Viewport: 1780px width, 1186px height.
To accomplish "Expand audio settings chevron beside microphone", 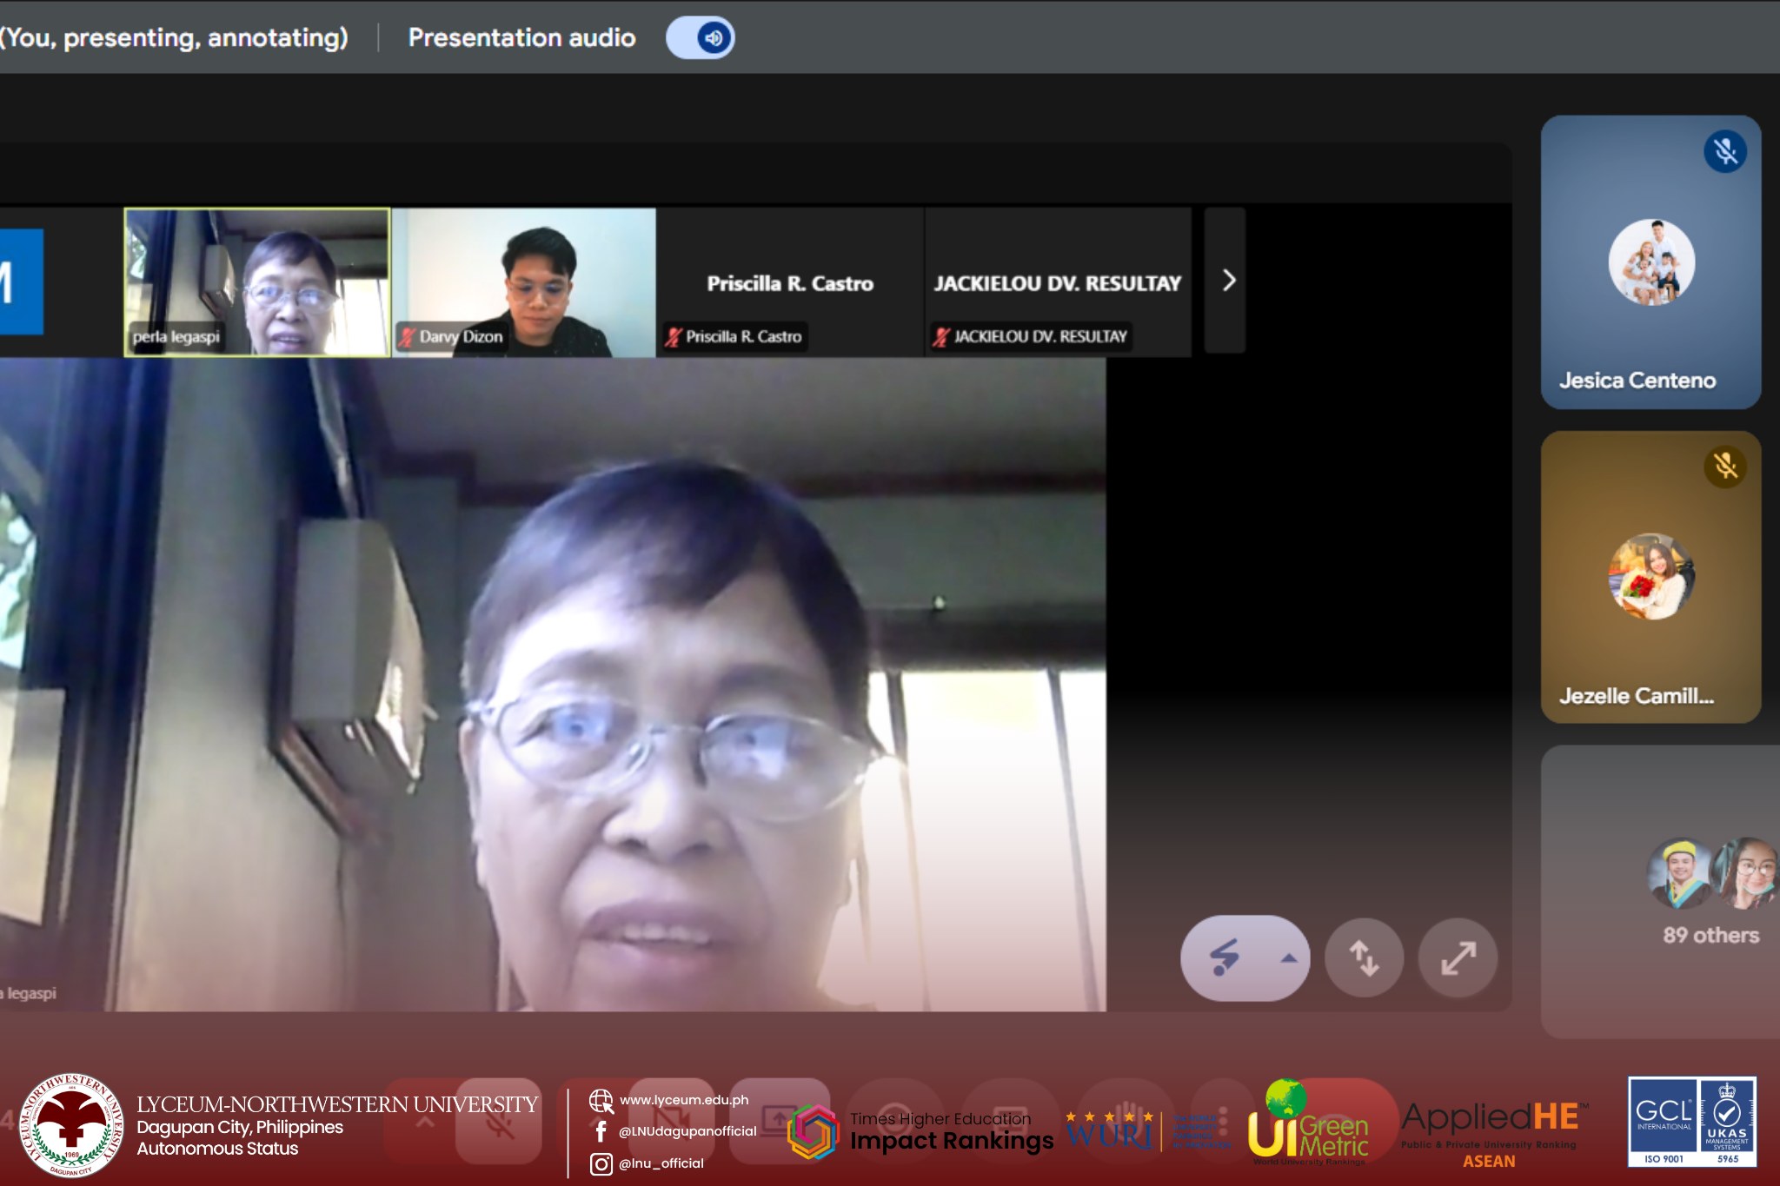I will (x=425, y=1122).
